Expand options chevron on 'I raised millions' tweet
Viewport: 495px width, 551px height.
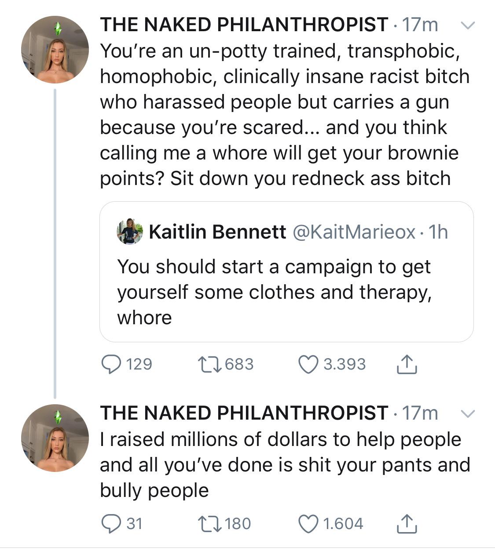[468, 414]
